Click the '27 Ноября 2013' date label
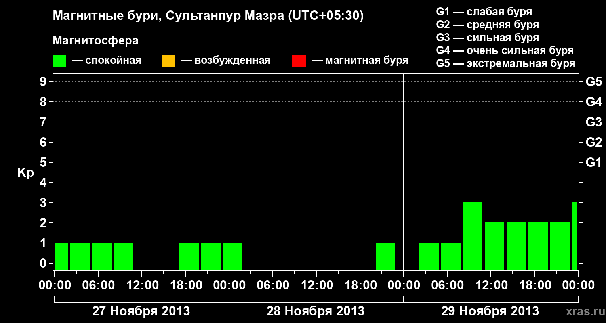 [x=141, y=311]
